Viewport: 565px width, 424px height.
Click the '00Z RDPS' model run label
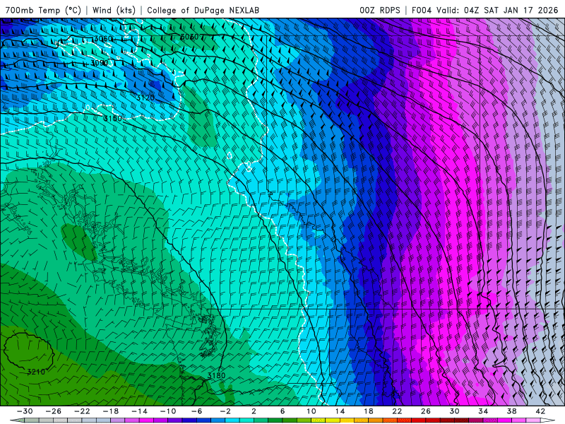379,10
